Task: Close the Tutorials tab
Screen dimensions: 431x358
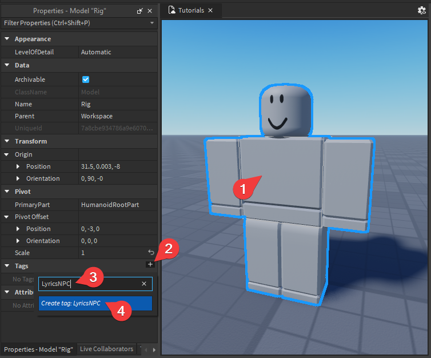Action: 210,10
